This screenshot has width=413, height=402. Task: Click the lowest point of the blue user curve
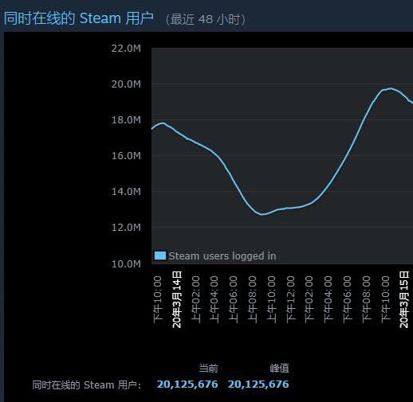[262, 214]
